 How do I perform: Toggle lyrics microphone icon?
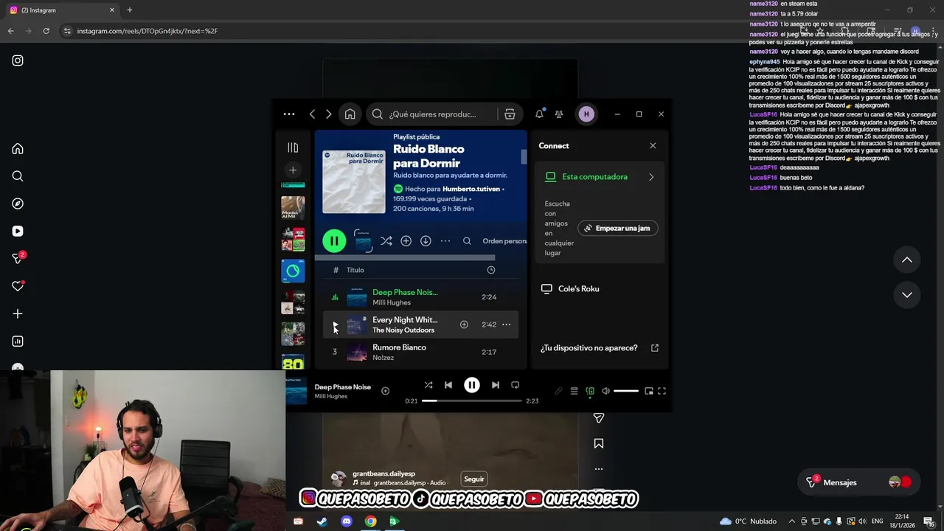558,391
